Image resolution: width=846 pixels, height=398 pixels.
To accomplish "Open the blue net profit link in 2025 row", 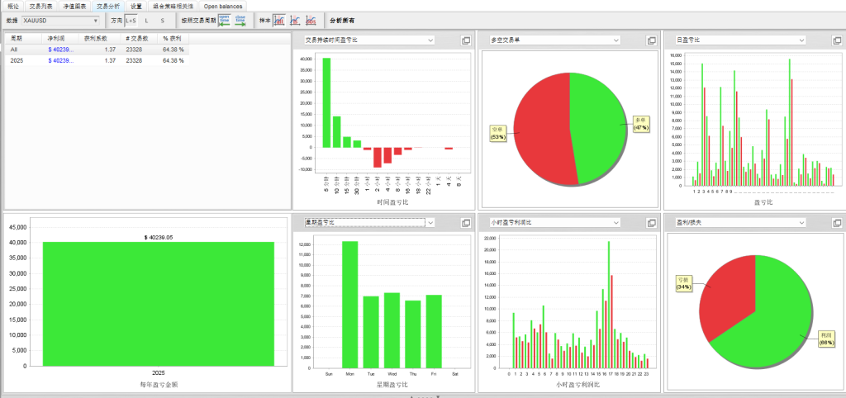I will point(60,60).
